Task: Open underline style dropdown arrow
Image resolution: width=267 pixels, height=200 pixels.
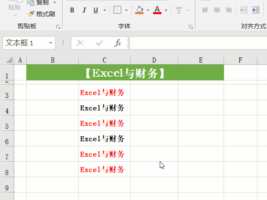Action: (x=105, y=10)
